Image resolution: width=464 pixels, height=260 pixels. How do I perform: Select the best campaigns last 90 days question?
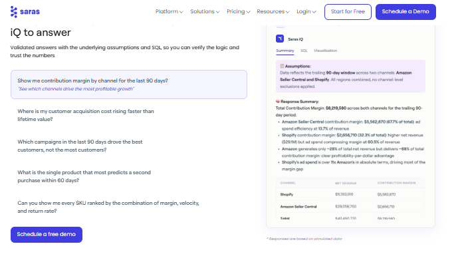[x=80, y=146]
